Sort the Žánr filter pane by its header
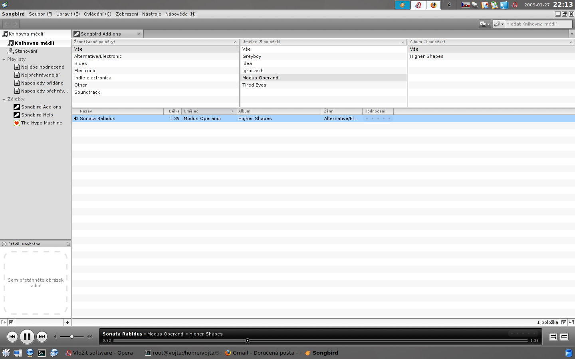Image resolution: width=575 pixels, height=359 pixels. (156, 42)
